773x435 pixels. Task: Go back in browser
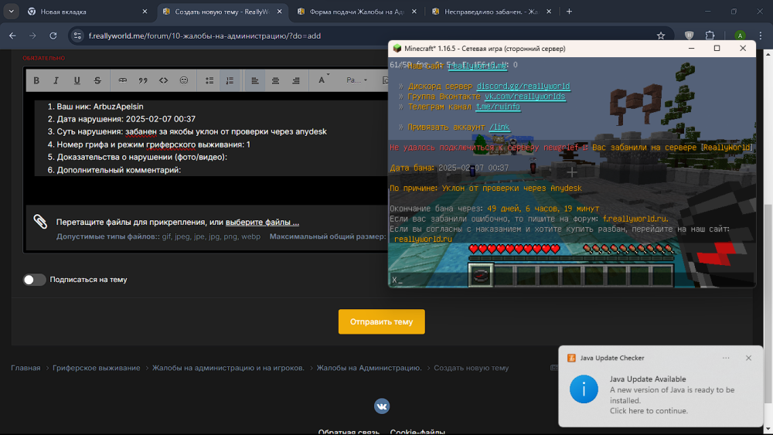[12, 36]
